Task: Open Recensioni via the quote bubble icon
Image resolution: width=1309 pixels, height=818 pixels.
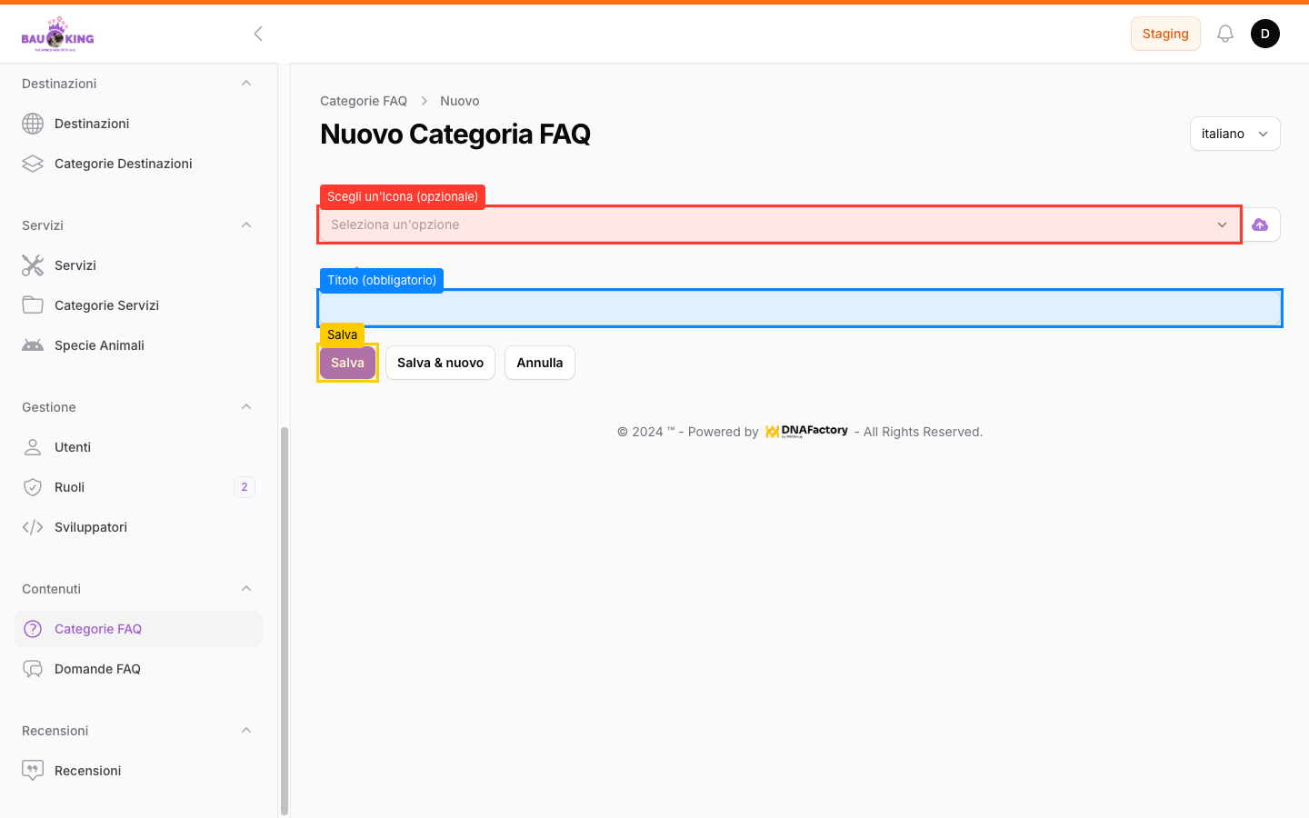Action: click(x=33, y=771)
